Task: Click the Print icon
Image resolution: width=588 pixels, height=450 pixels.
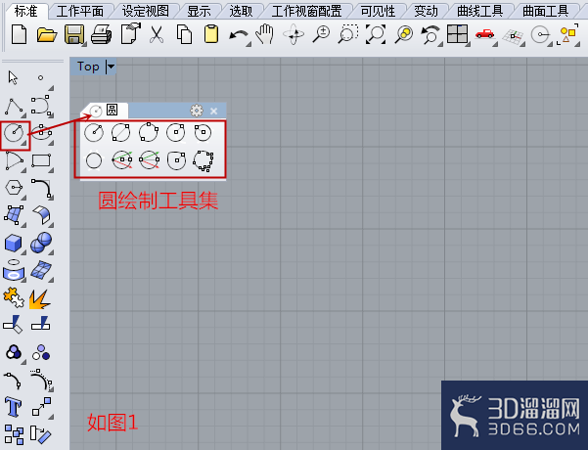Action: click(101, 34)
